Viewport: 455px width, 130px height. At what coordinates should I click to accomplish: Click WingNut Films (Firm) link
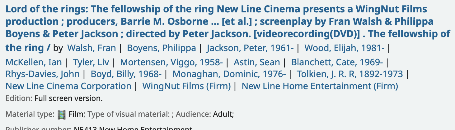pos(186,86)
